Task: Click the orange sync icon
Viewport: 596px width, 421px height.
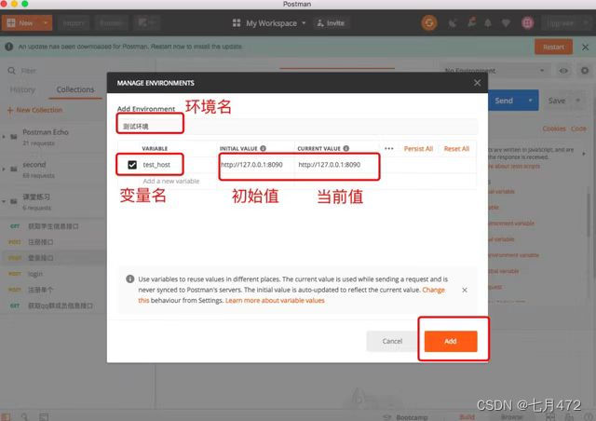Action: 429,23
